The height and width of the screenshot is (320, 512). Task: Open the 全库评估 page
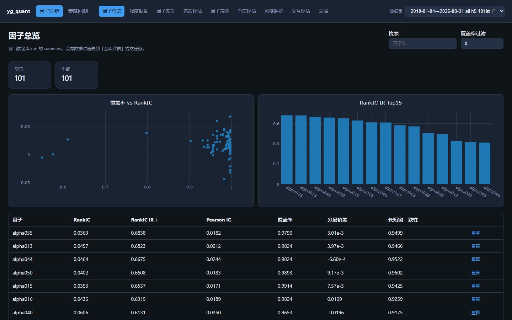pos(247,11)
